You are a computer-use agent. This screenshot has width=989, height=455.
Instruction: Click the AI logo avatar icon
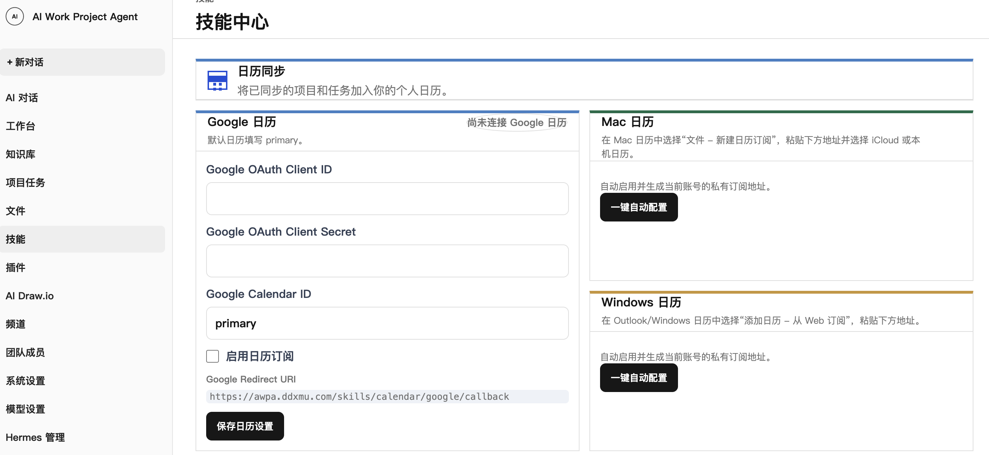(x=15, y=17)
